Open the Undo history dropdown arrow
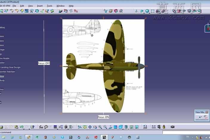Screen dimensions: 210x140 point(24,129)
